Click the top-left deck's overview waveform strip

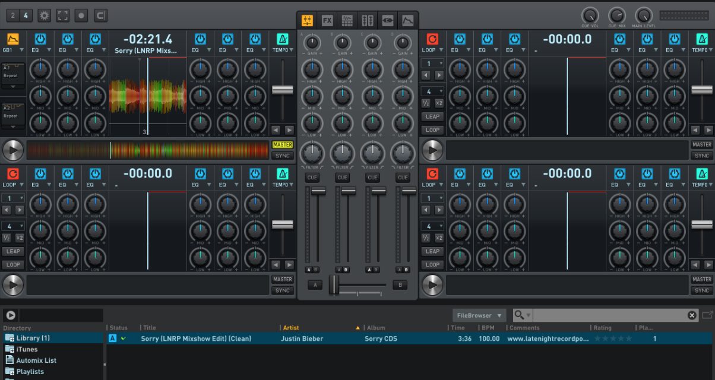point(148,150)
